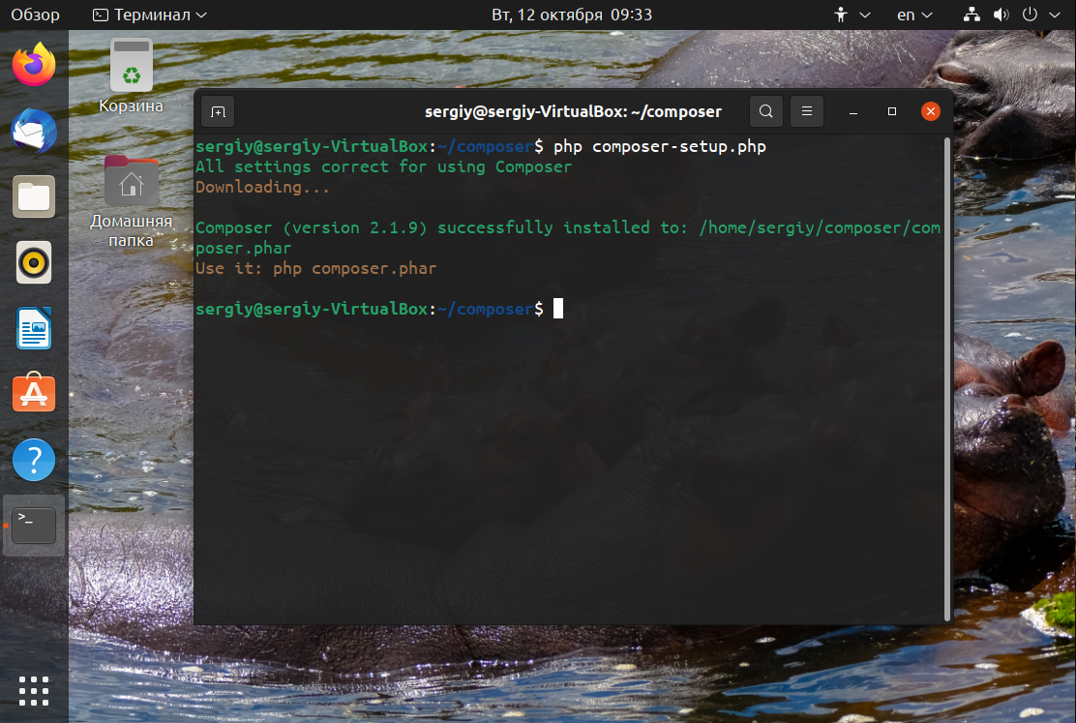
Task: Open the clock and calendar panel
Action: (572, 15)
